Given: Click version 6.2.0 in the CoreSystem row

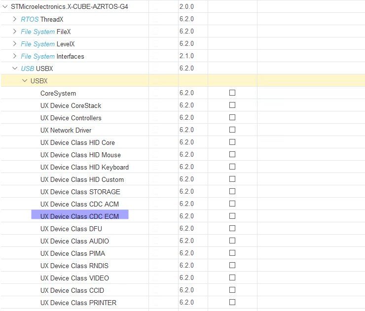Looking at the screenshot, I should pyautogui.click(x=186, y=93).
